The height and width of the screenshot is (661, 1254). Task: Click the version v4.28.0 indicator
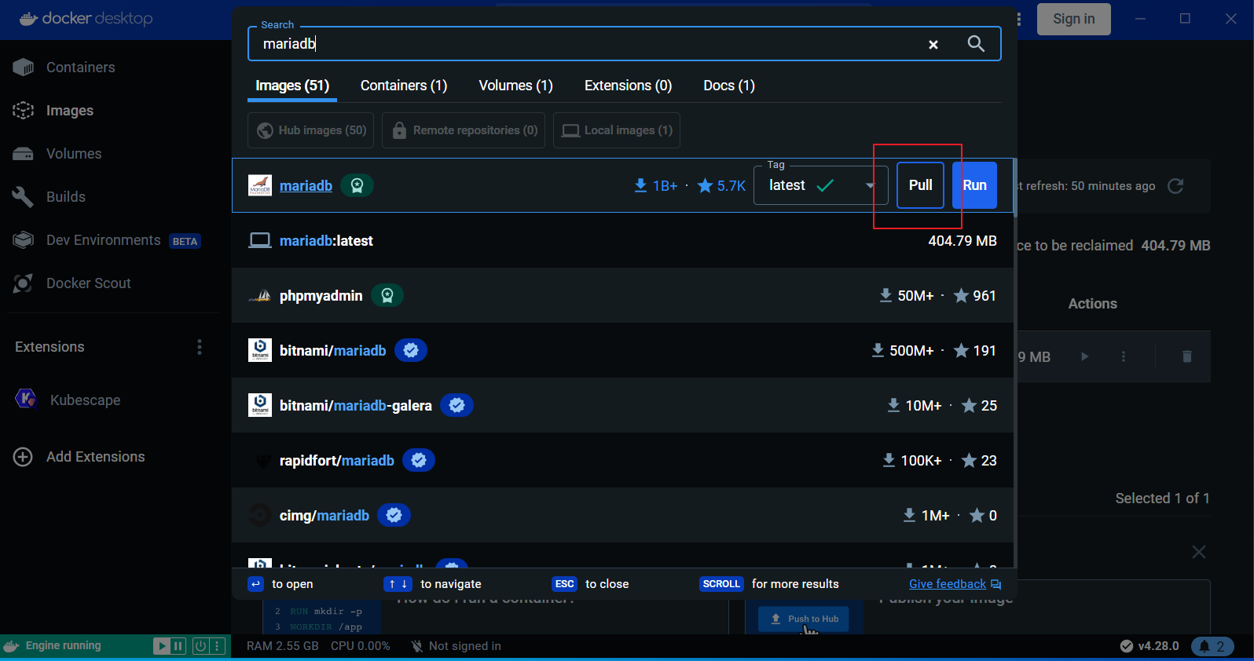[1149, 646]
